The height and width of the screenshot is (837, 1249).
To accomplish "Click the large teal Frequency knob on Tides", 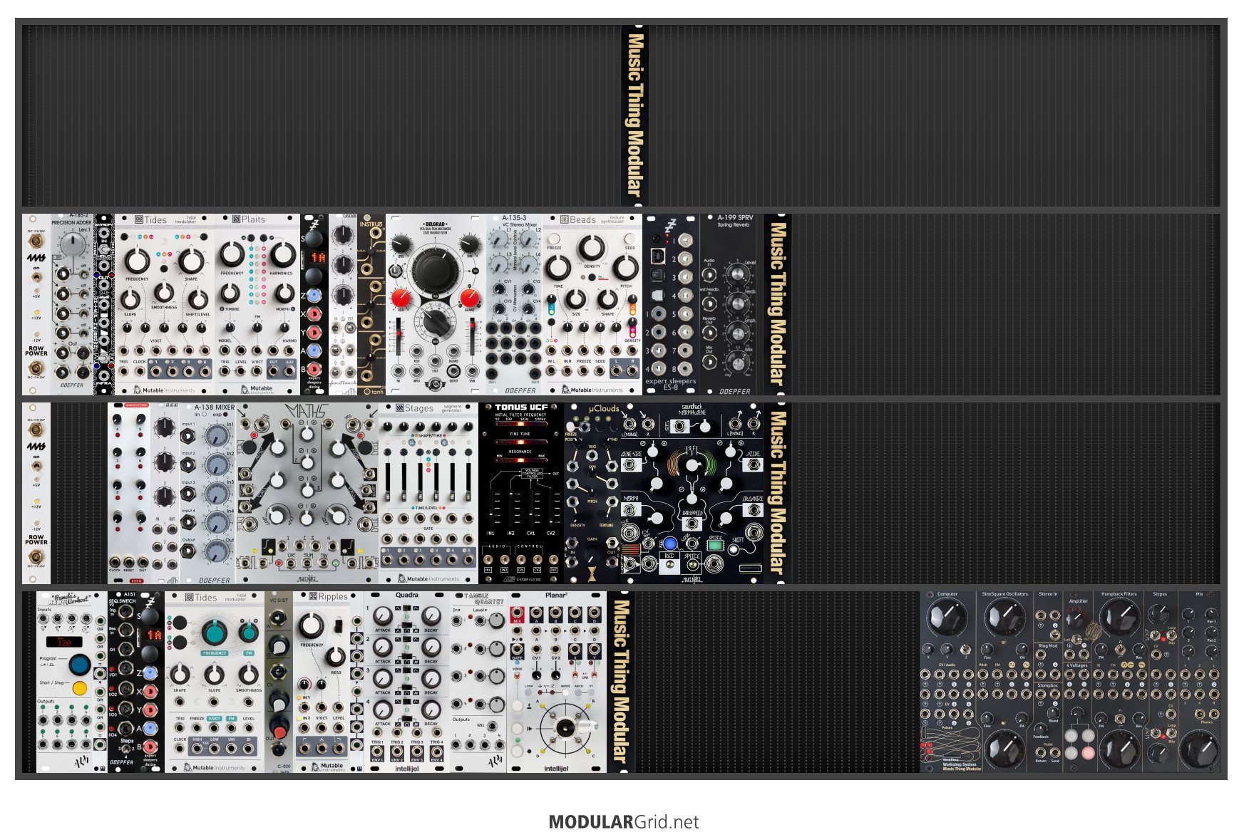I will click(214, 631).
